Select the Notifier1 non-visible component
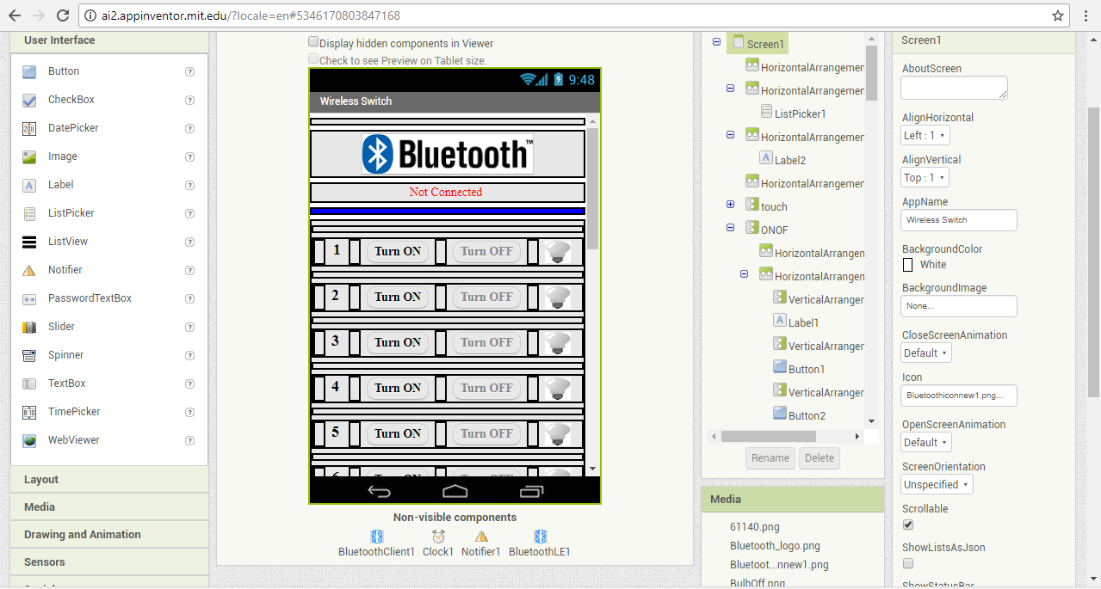Screen dimensions: 1101x589 481,544
